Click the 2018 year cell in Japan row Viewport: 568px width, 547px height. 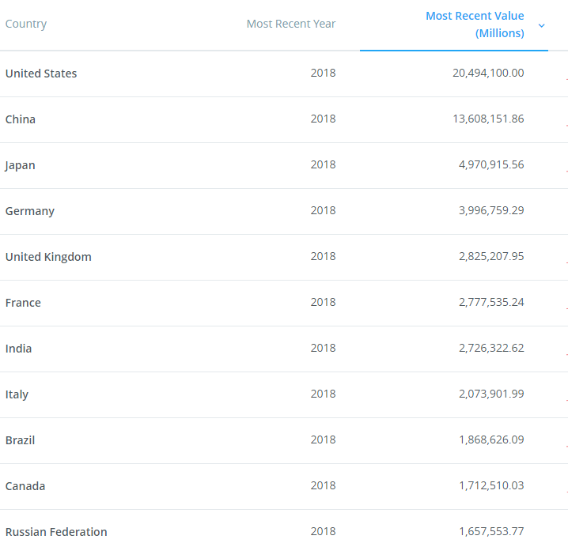coord(323,164)
